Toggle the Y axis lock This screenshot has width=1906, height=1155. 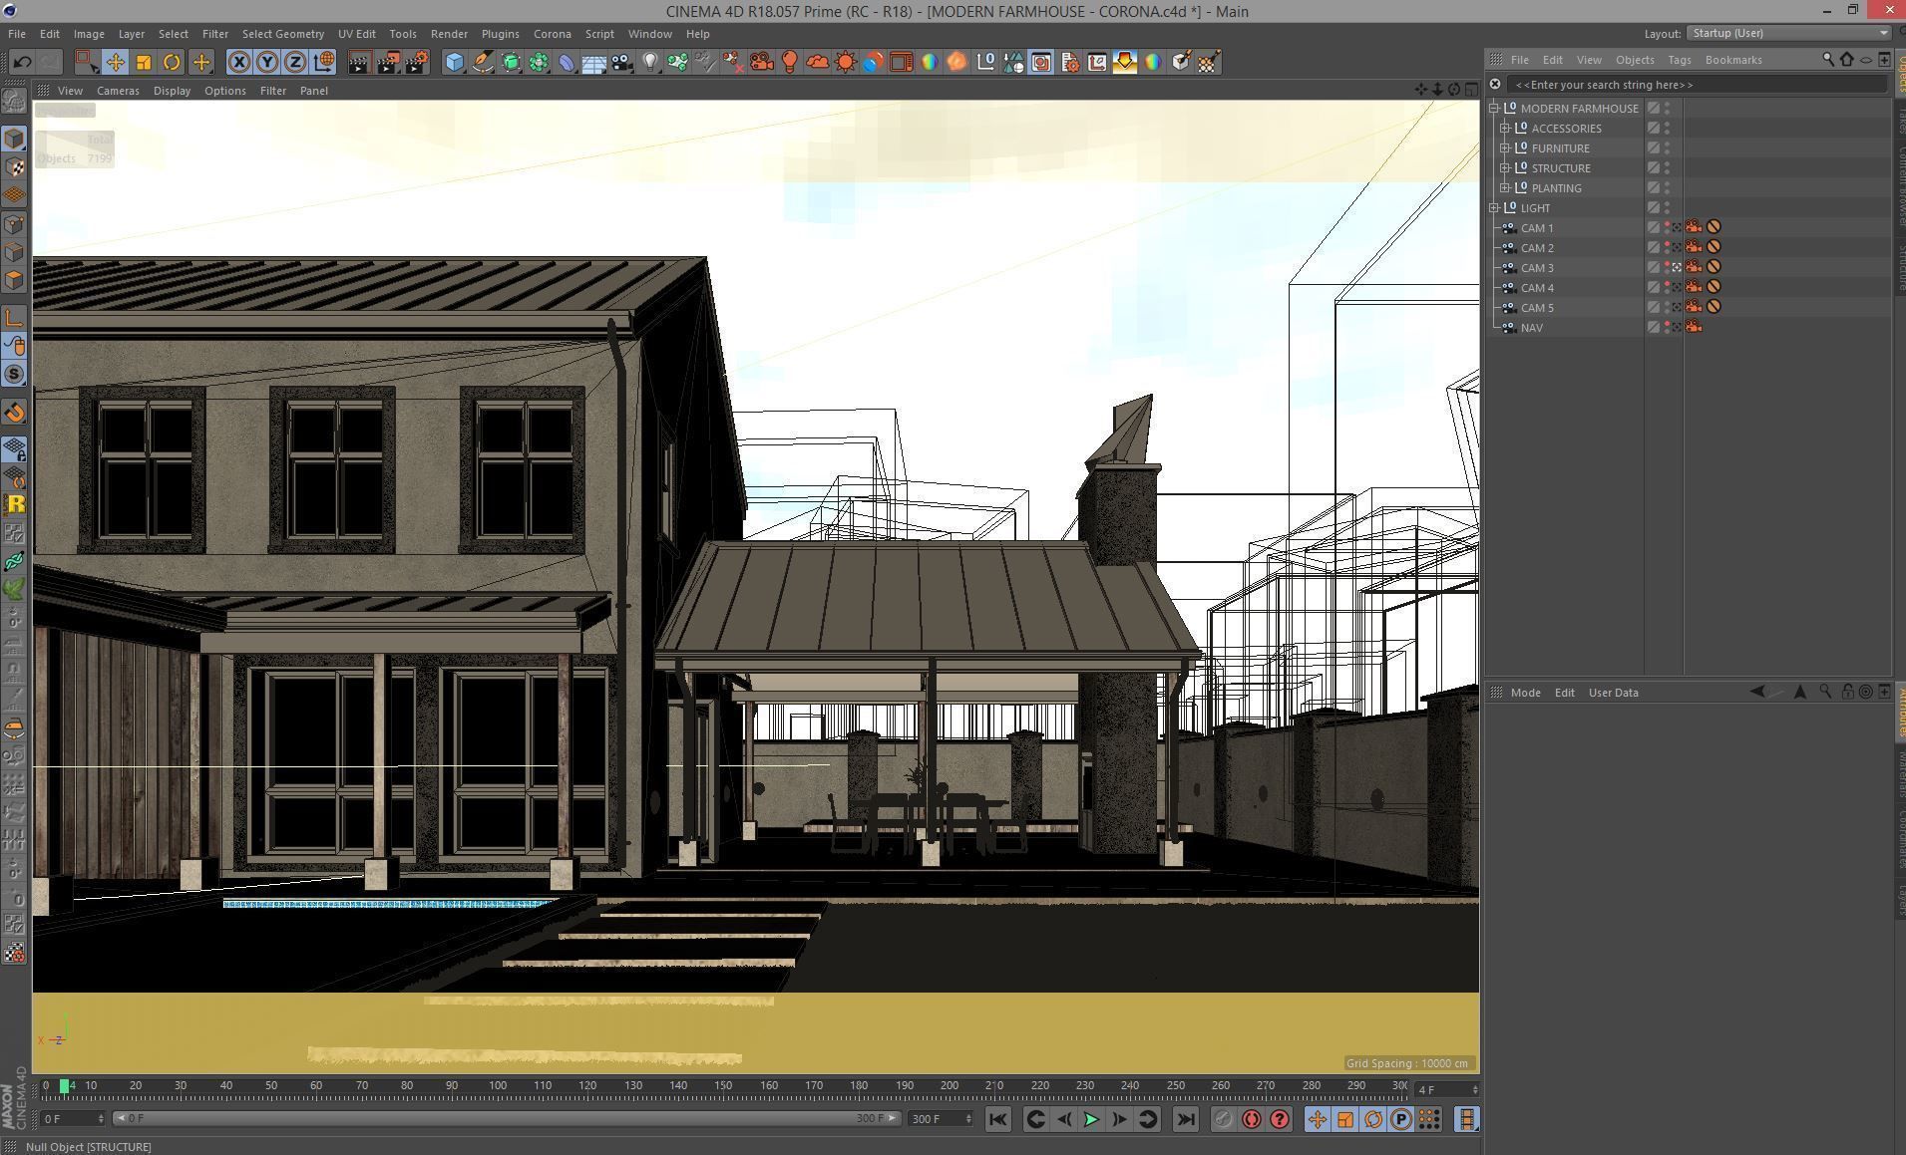(267, 62)
